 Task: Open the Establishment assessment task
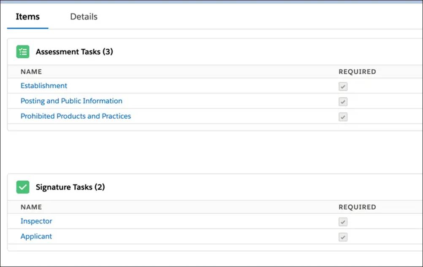coord(44,86)
